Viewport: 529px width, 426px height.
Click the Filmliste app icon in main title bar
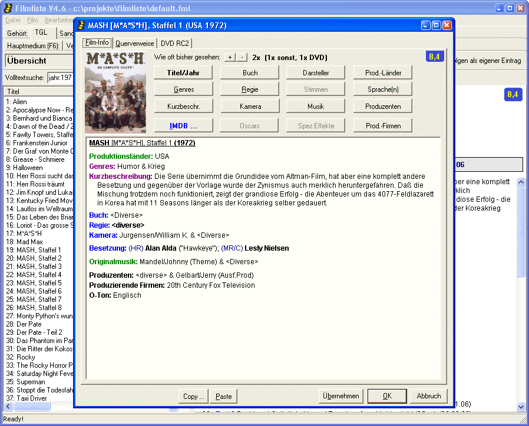(x=8, y=8)
